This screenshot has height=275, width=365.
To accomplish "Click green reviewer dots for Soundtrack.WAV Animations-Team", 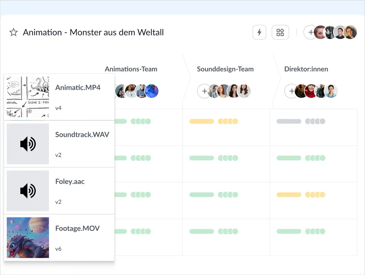I will 141,158.
